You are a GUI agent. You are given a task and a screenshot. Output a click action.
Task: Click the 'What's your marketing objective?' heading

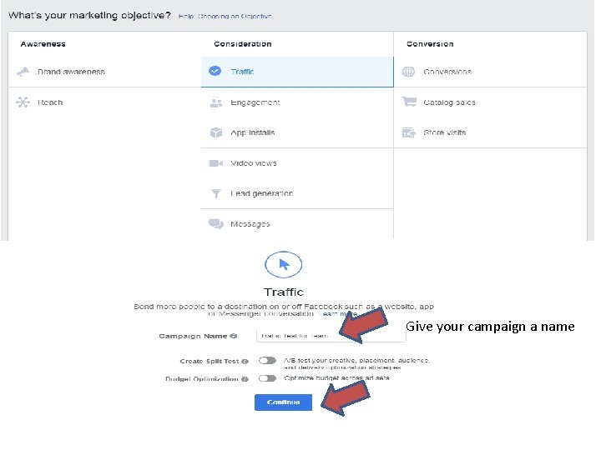[x=89, y=15]
